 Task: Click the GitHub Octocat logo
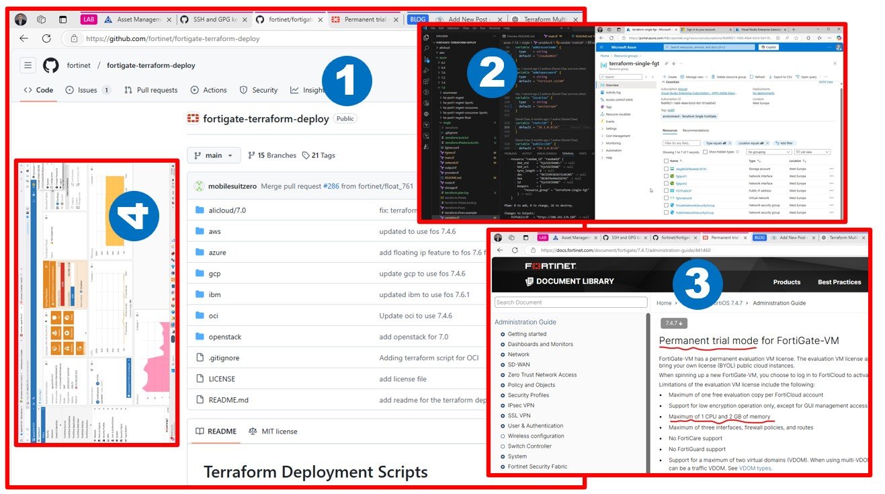pyautogui.click(x=51, y=65)
